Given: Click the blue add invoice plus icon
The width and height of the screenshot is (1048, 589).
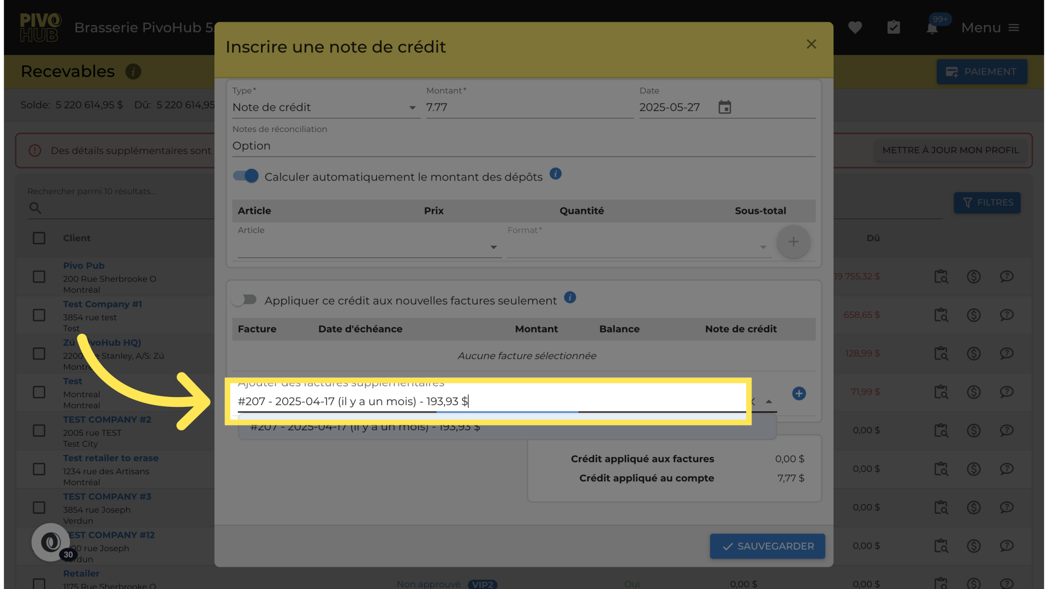Looking at the screenshot, I should tap(799, 393).
